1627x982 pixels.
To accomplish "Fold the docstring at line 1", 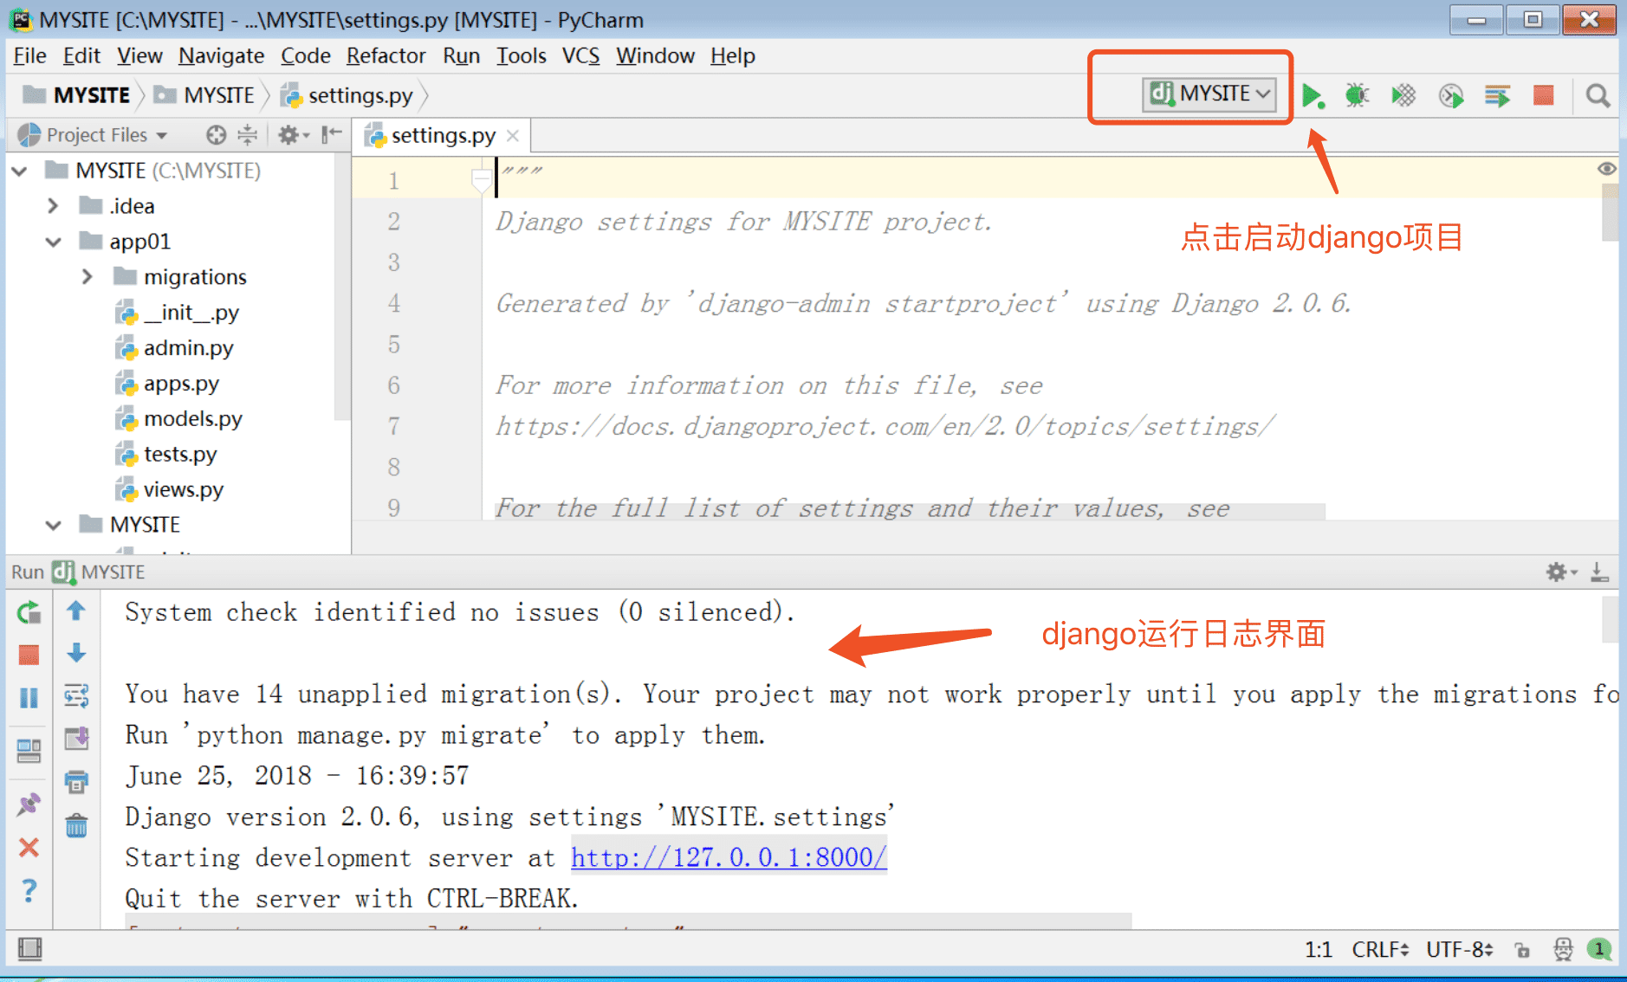I will point(482,180).
